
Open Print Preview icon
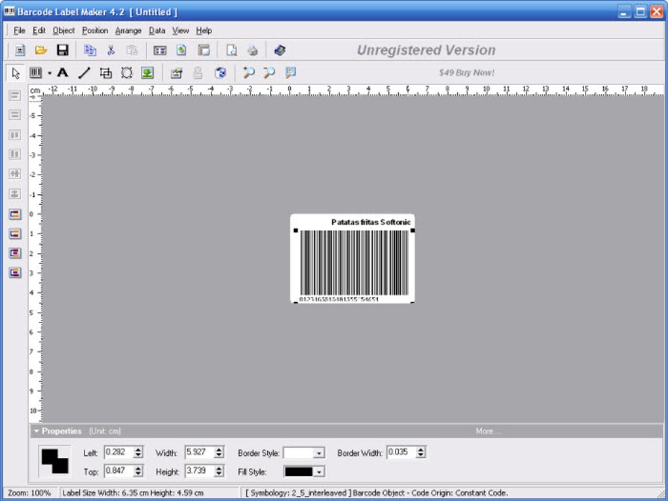click(231, 50)
